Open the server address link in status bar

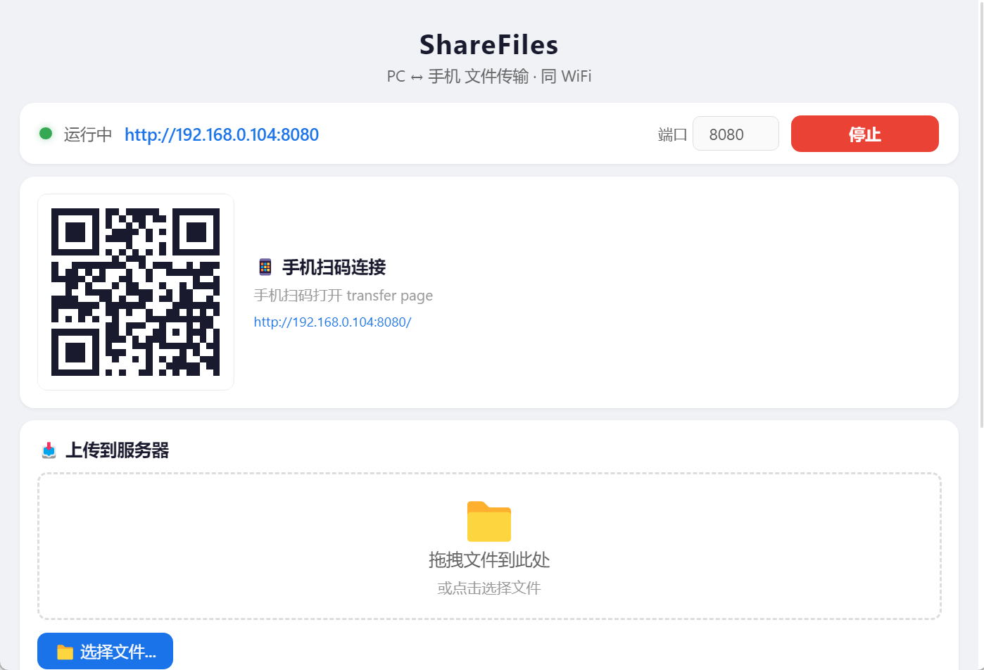[222, 134]
